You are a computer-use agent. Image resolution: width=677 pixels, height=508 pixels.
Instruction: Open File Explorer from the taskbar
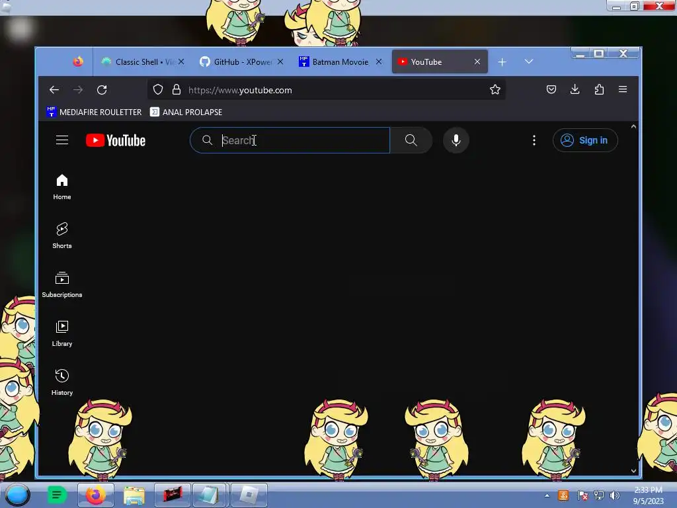134,495
